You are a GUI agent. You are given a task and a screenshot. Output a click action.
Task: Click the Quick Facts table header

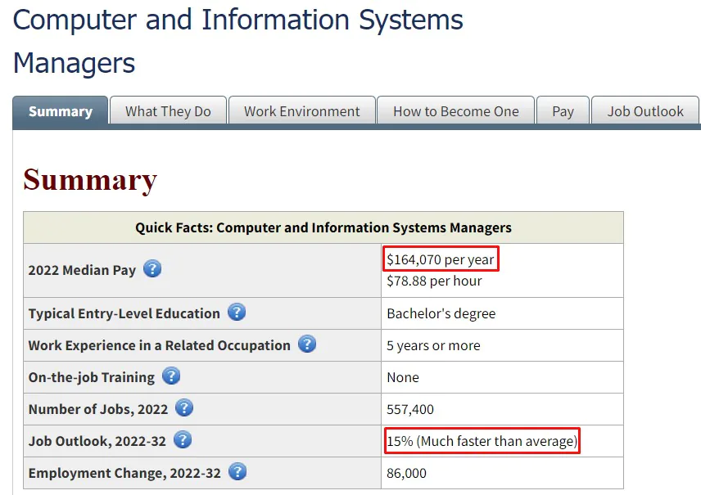point(323,227)
